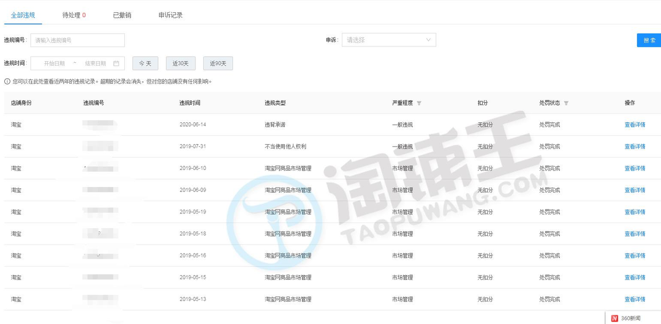Select the 近90天 quick filter button

point(218,64)
